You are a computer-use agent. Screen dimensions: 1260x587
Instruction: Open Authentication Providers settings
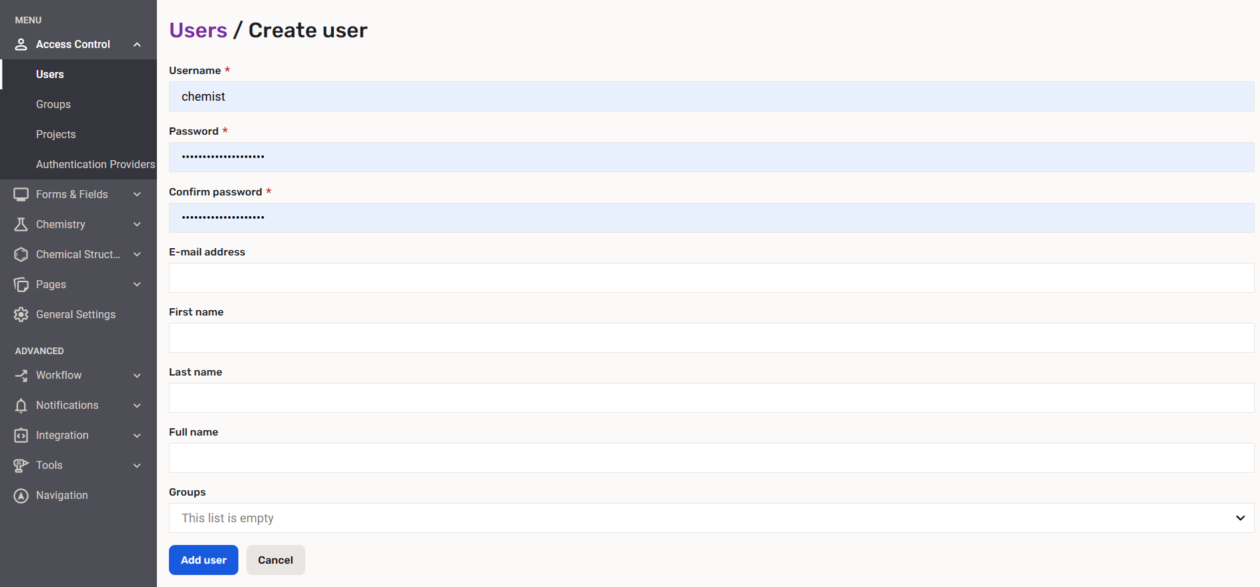95,164
